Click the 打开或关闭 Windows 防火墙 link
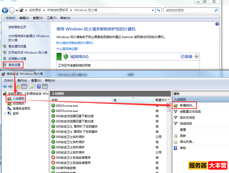Screen dimensions: 229x173 (x=28, y=52)
